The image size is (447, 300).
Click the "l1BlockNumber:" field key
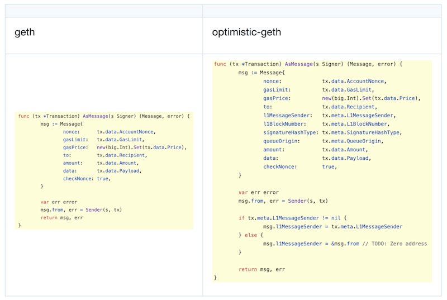[x=284, y=124]
